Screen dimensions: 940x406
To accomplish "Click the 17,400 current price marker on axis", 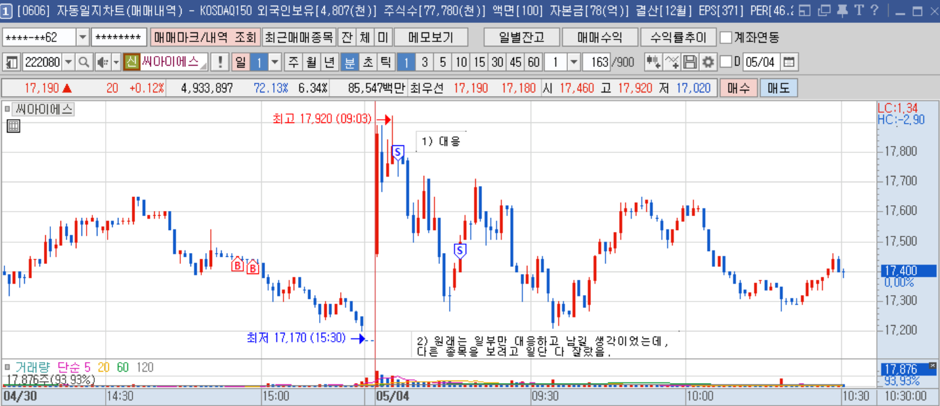I will coord(908,271).
